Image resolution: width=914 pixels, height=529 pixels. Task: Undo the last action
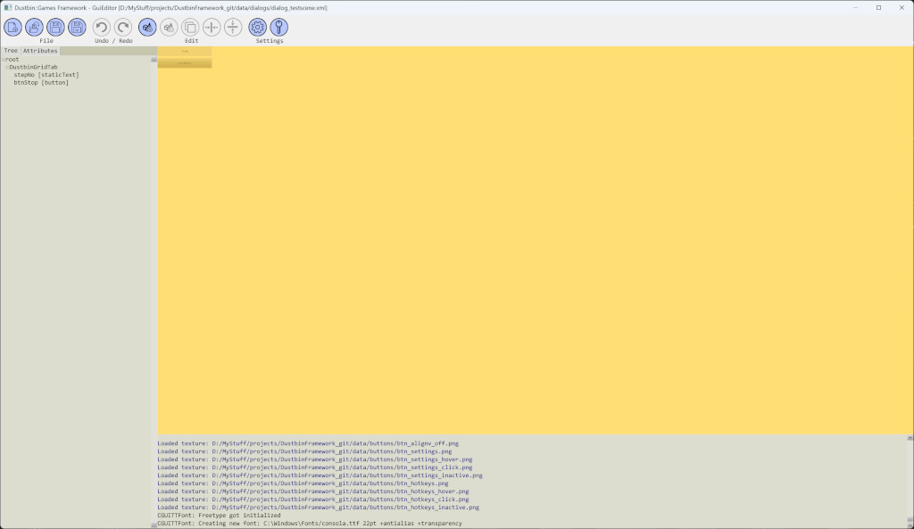[102, 28]
